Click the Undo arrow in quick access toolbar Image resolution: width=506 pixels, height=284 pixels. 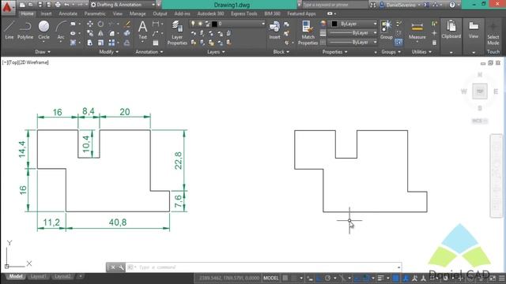66,5
